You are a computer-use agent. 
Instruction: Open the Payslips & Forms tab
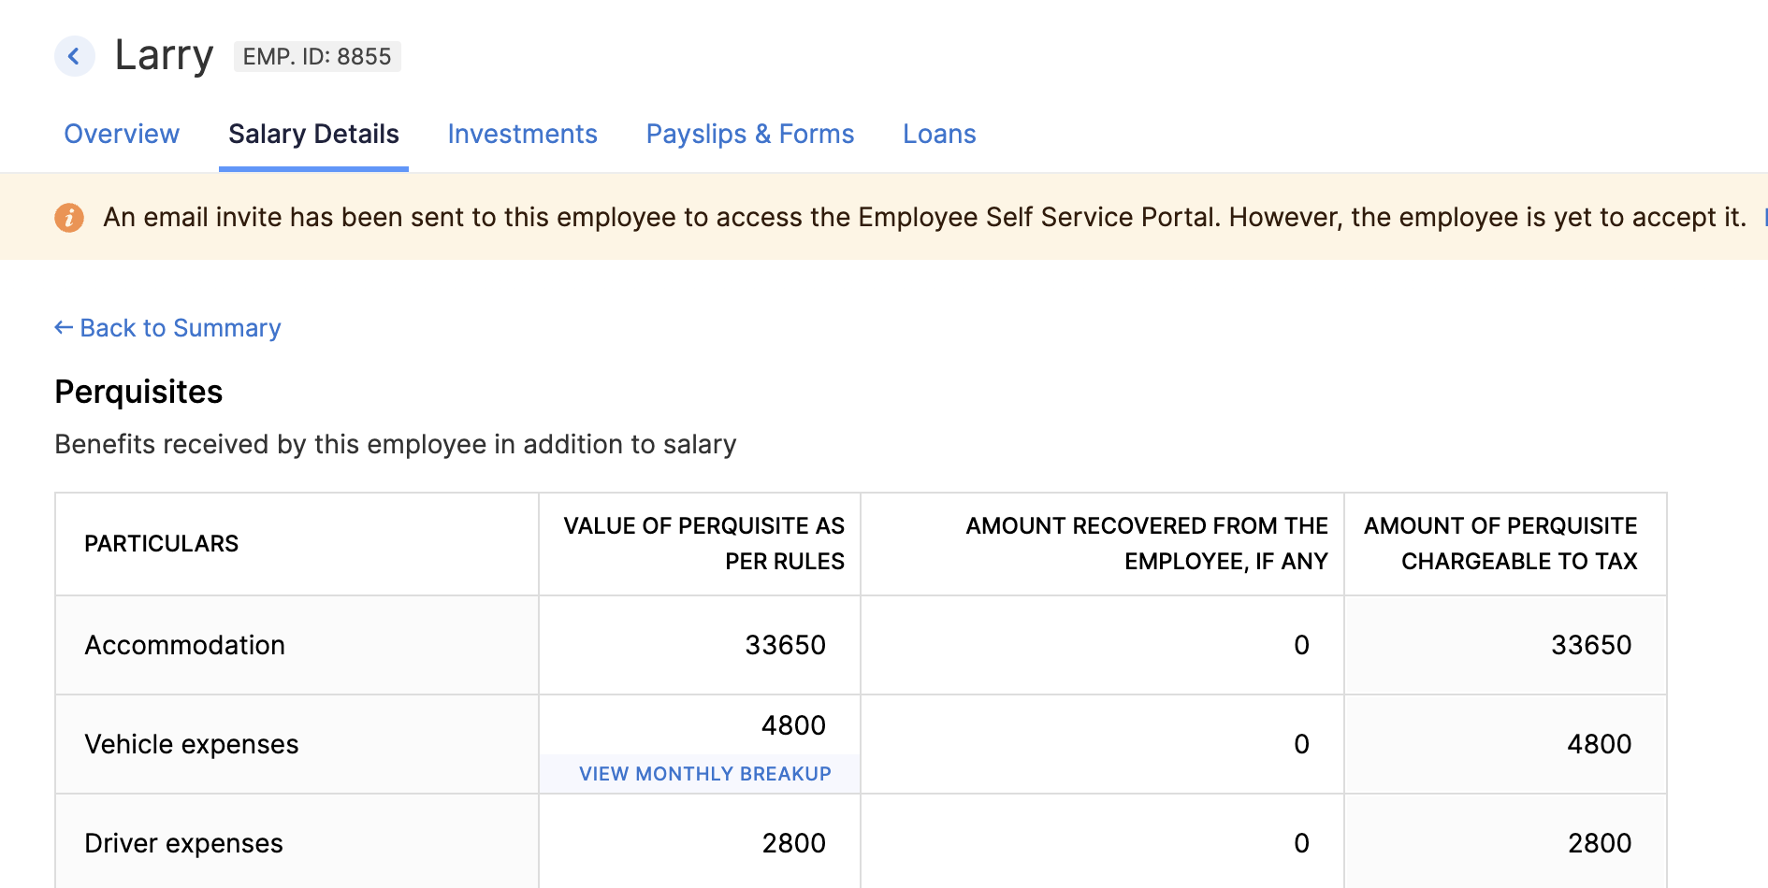pyautogui.click(x=750, y=135)
